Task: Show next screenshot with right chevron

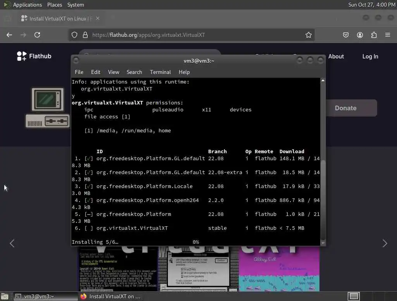Action: tap(385, 243)
